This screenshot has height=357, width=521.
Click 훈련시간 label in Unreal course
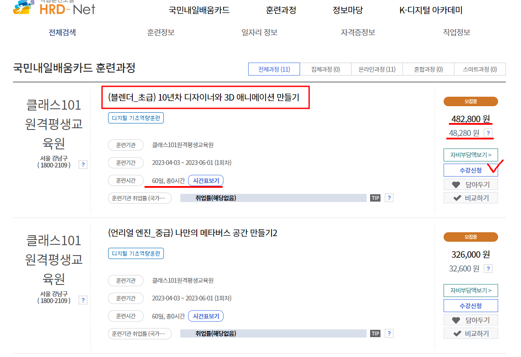(x=126, y=316)
